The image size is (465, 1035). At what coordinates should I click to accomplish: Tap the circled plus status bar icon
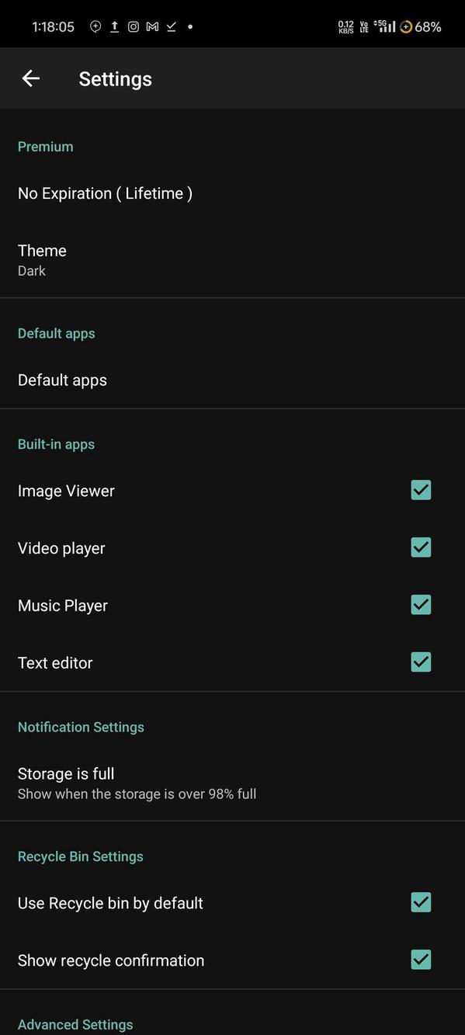click(x=95, y=26)
